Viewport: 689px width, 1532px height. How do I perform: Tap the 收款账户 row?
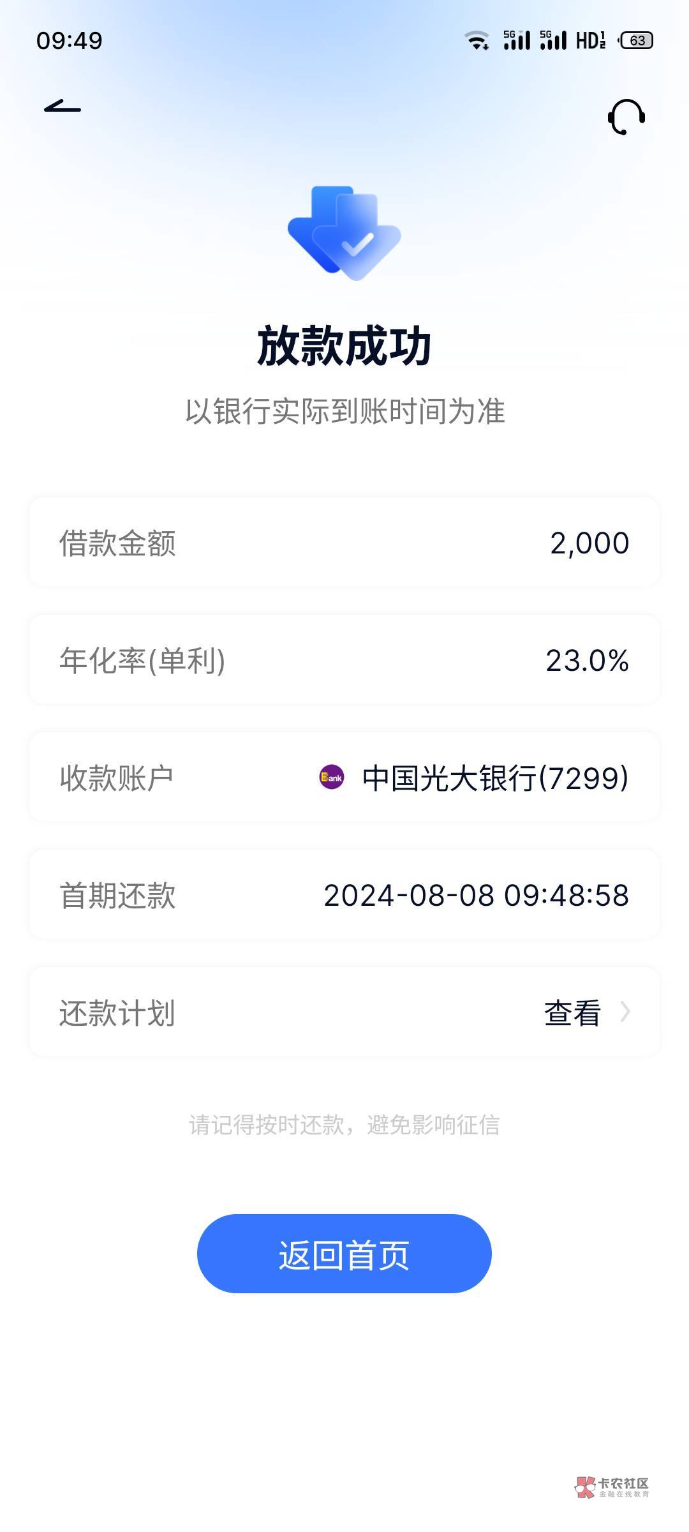pyautogui.click(x=344, y=777)
